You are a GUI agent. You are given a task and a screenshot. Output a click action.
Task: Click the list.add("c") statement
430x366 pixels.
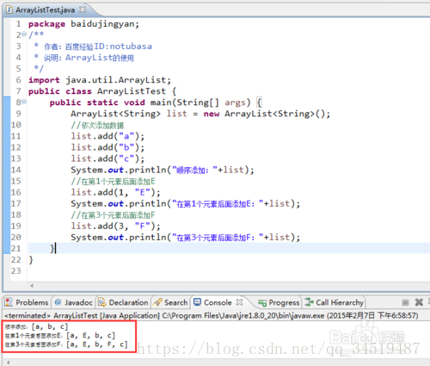coord(107,158)
